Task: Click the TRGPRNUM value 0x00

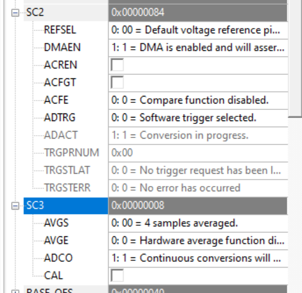Action: tap(198, 153)
